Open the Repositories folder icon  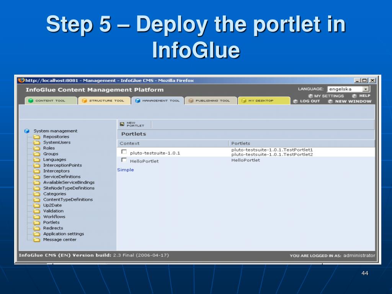(x=37, y=137)
